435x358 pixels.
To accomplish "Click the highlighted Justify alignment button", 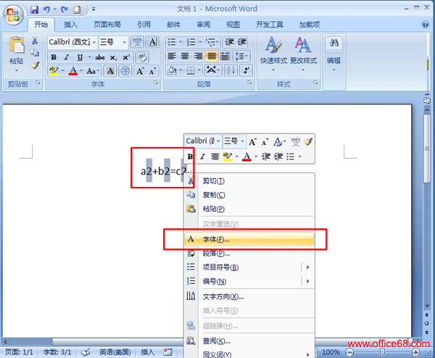I will point(212,57).
